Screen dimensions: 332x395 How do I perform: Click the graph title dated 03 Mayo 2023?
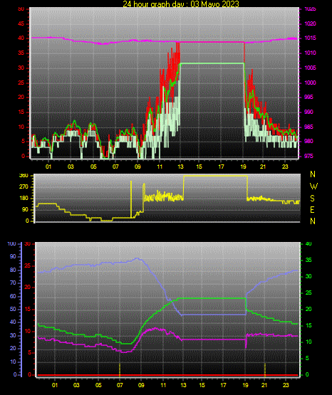pos(181,4)
